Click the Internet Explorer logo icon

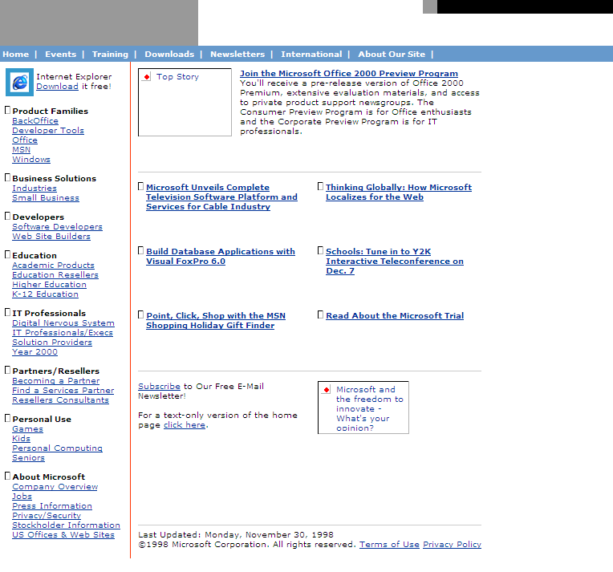pyautogui.click(x=19, y=82)
